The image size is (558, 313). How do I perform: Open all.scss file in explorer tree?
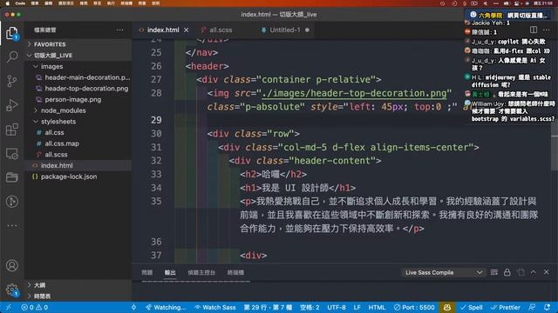pyautogui.click(x=56, y=155)
